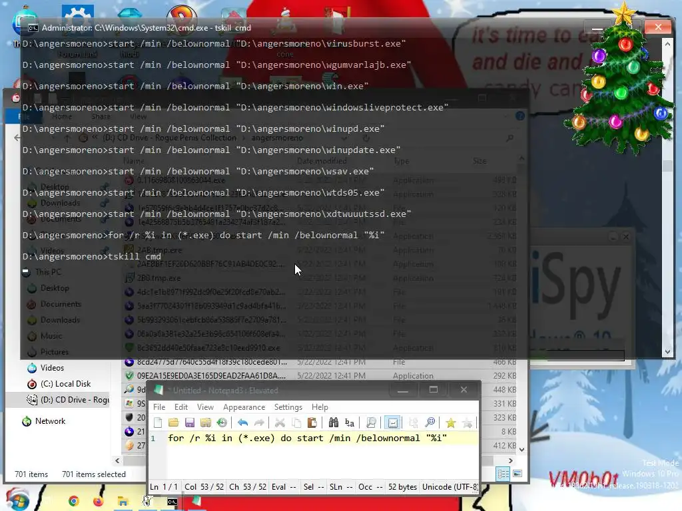Open the Start button with Santa hat
The height and width of the screenshot is (511, 682).
pos(17,499)
